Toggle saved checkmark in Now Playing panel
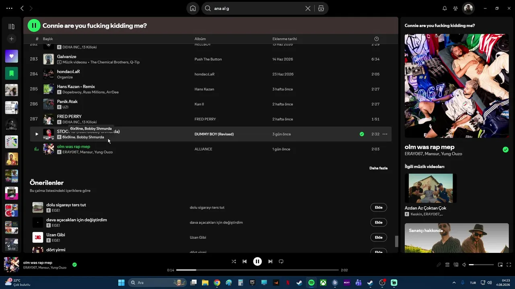 505,150
